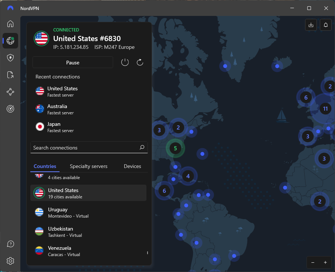Screen dimensions: 335x272
Task: Select United States 19 cities available
Action: 88,193
